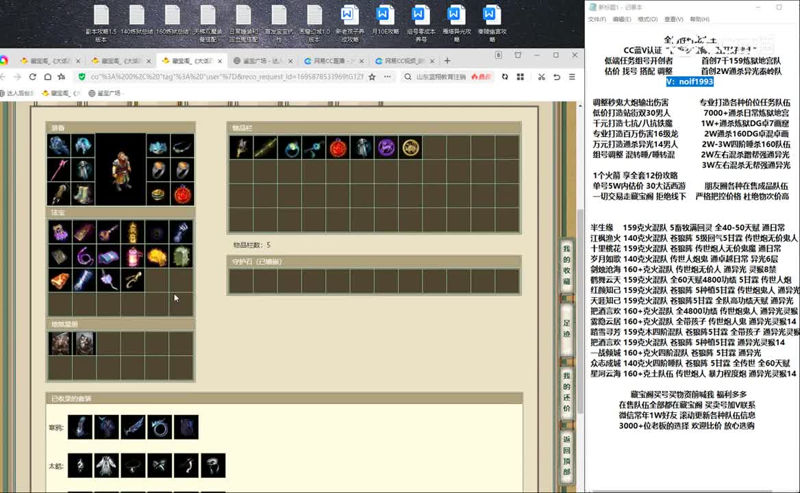Select the golden talisman treasure item
Screen dimensions: 800x493
(133, 232)
